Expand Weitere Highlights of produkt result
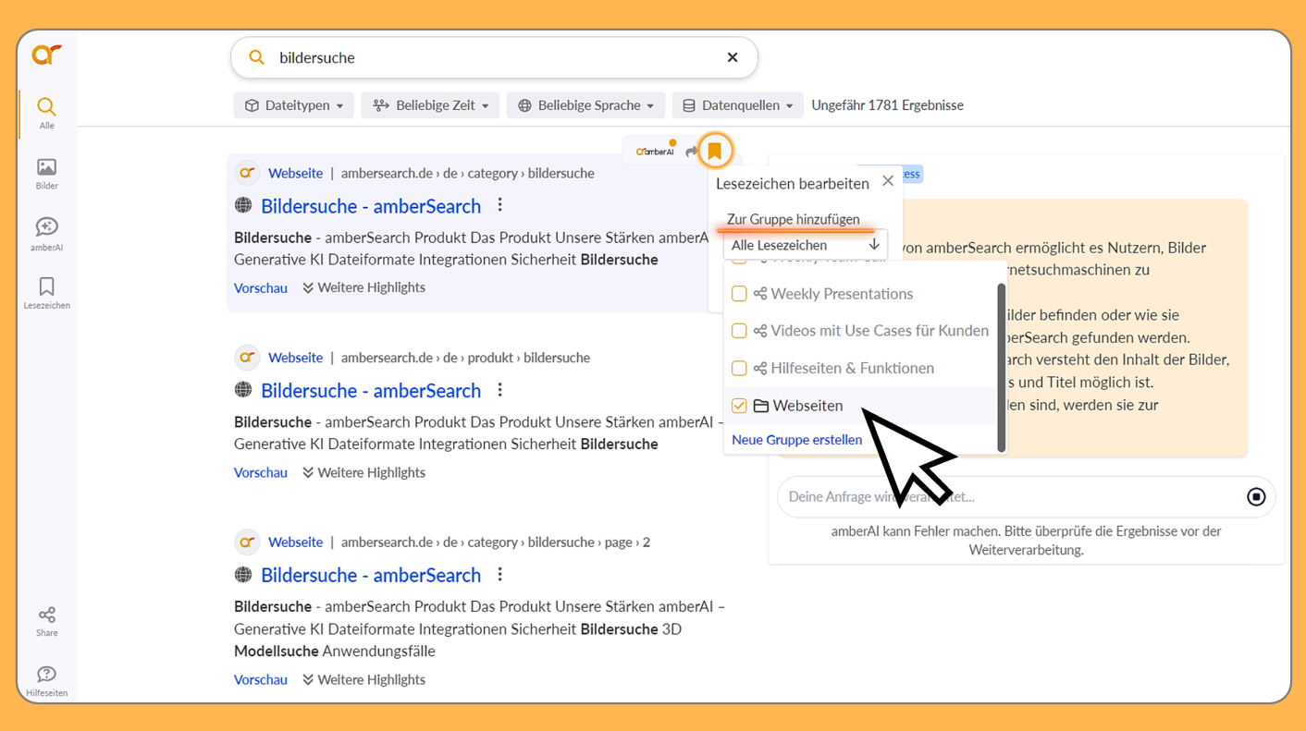The width and height of the screenshot is (1306, 731). click(363, 472)
